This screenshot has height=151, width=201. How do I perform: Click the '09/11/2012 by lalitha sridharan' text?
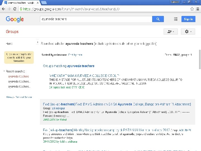[60, 141]
